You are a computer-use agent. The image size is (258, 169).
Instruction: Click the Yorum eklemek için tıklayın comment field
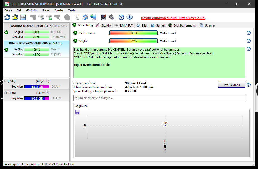point(159,98)
